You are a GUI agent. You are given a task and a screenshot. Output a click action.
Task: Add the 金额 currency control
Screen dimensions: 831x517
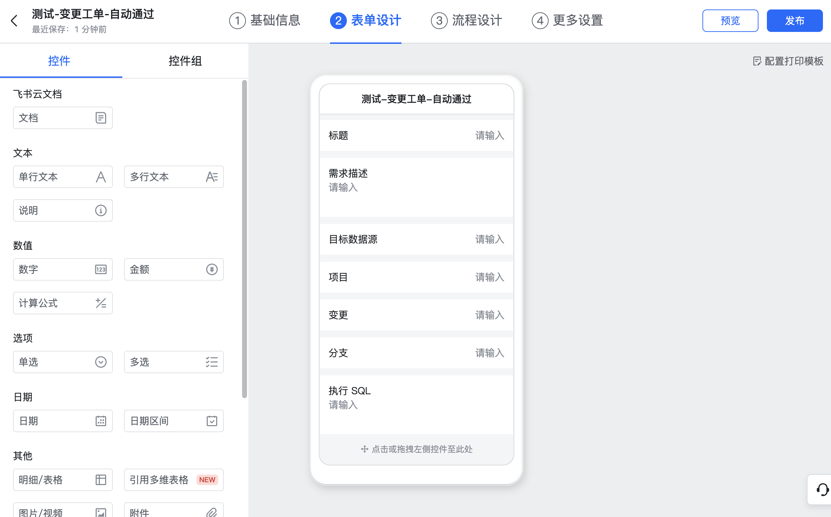coord(174,269)
